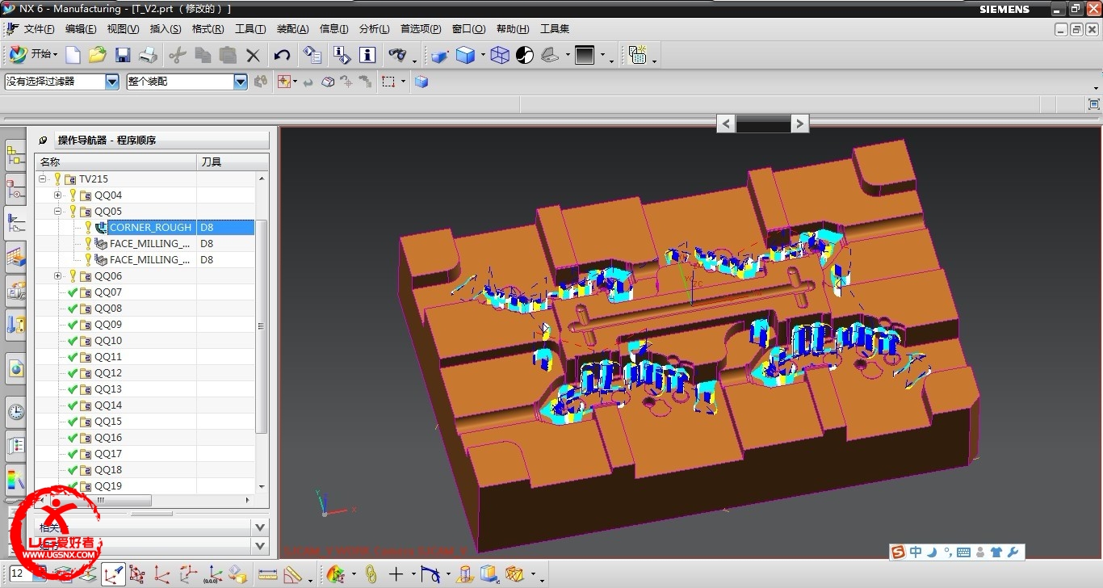Click the number 12 input field
Viewport: 1103px width, 588px height.
point(20,574)
